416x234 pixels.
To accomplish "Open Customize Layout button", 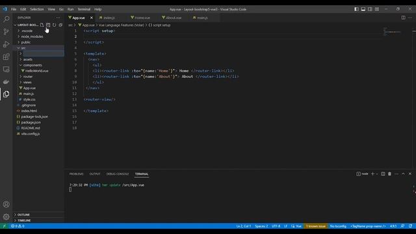I will pos(377,9).
